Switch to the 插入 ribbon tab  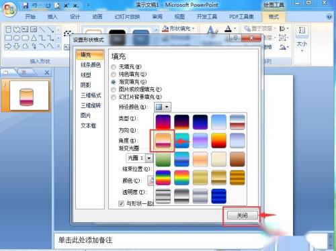click(x=52, y=17)
